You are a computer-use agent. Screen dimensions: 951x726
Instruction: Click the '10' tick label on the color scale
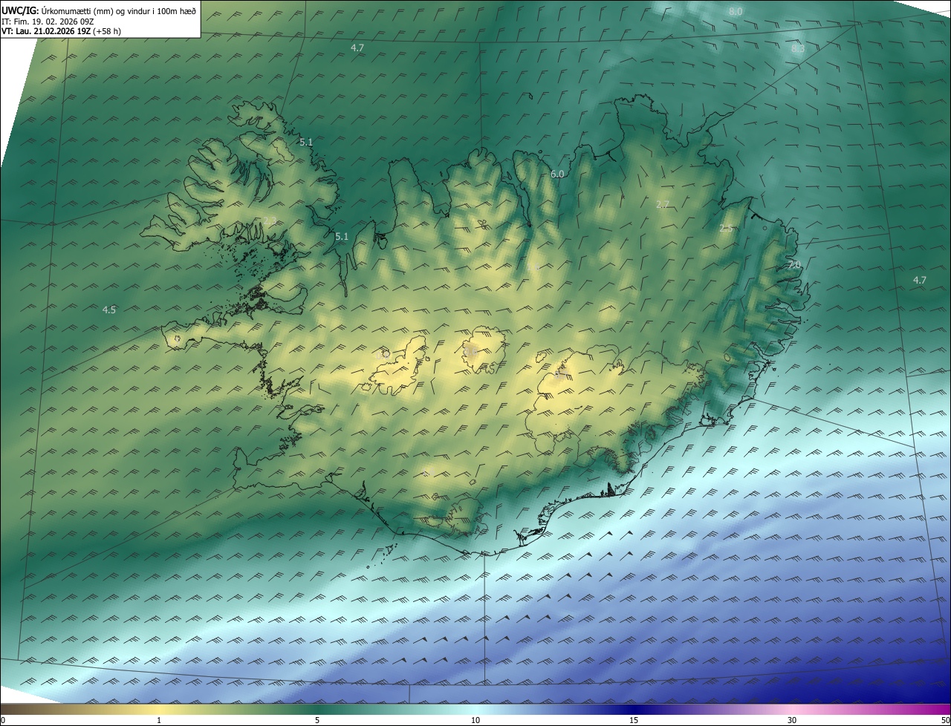point(475,720)
